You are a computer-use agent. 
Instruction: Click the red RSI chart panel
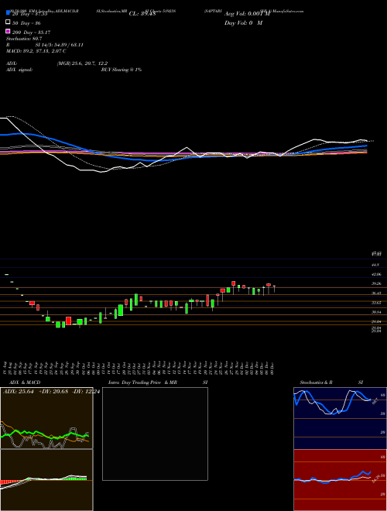pyautogui.click(x=340, y=480)
